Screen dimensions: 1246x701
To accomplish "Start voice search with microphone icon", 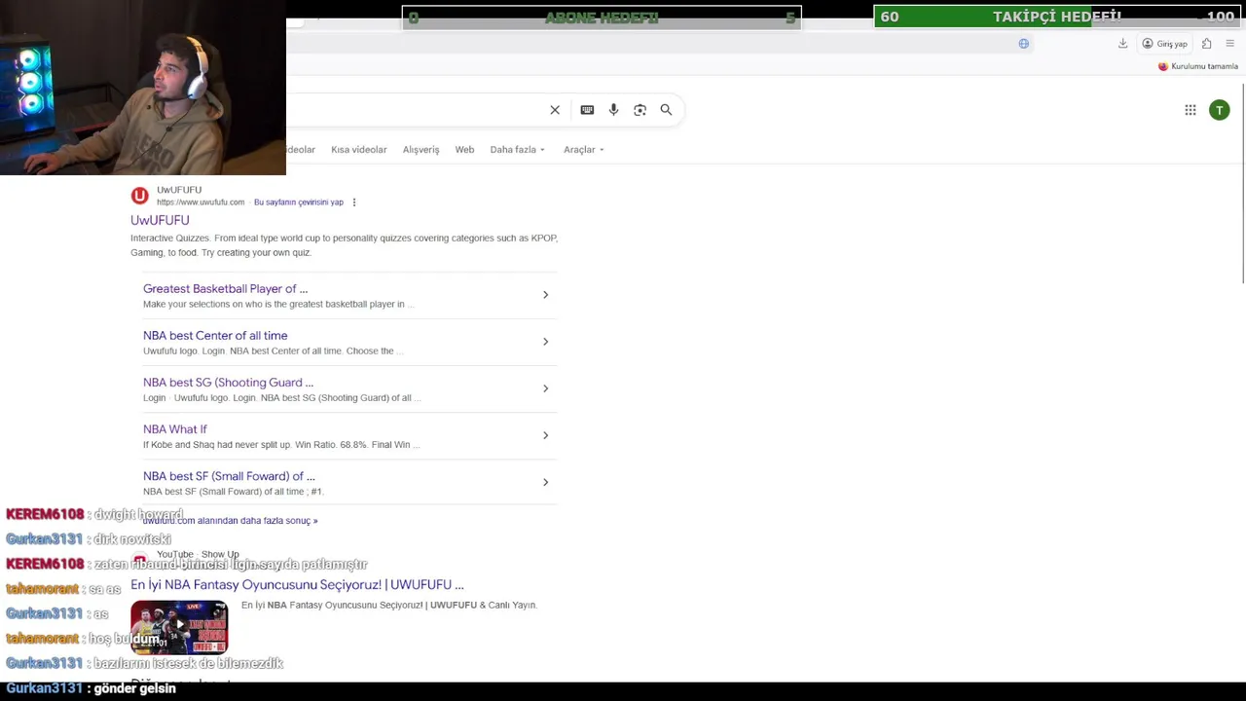I will [x=613, y=110].
